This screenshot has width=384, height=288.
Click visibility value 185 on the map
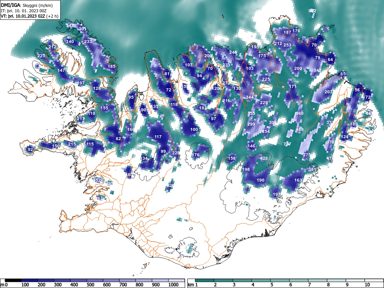pos(111,66)
